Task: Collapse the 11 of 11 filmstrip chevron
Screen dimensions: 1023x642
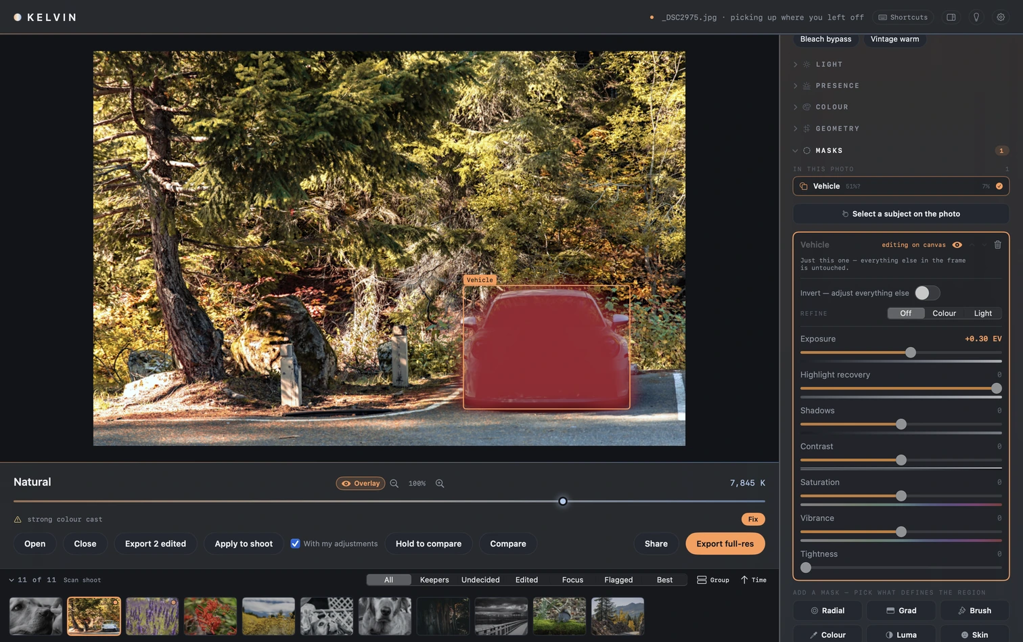Action: [12, 580]
